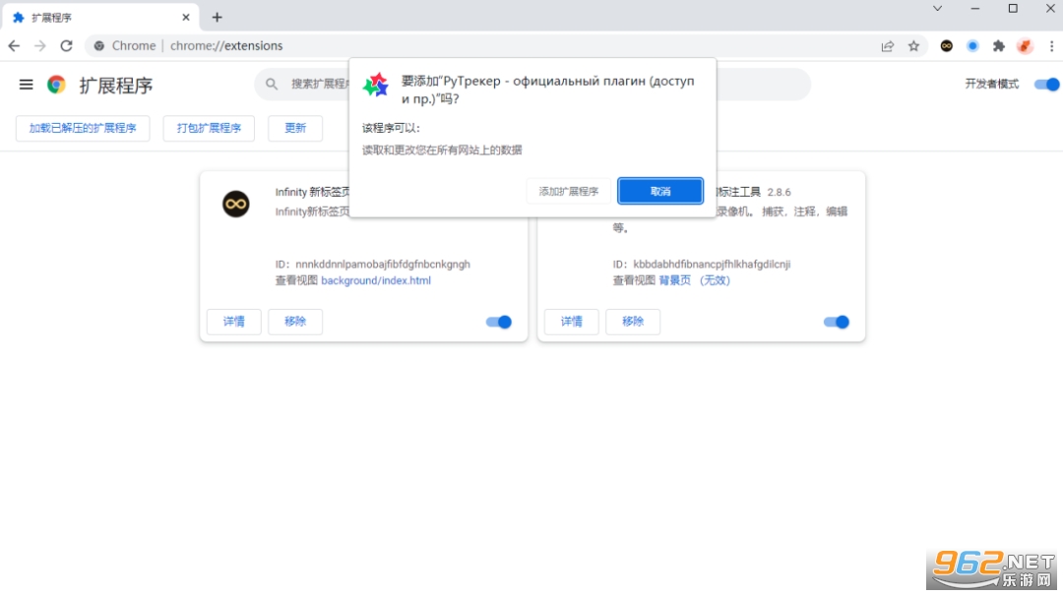Click the 读取和更改您在所有网站上的数据 permission text

[442, 149]
